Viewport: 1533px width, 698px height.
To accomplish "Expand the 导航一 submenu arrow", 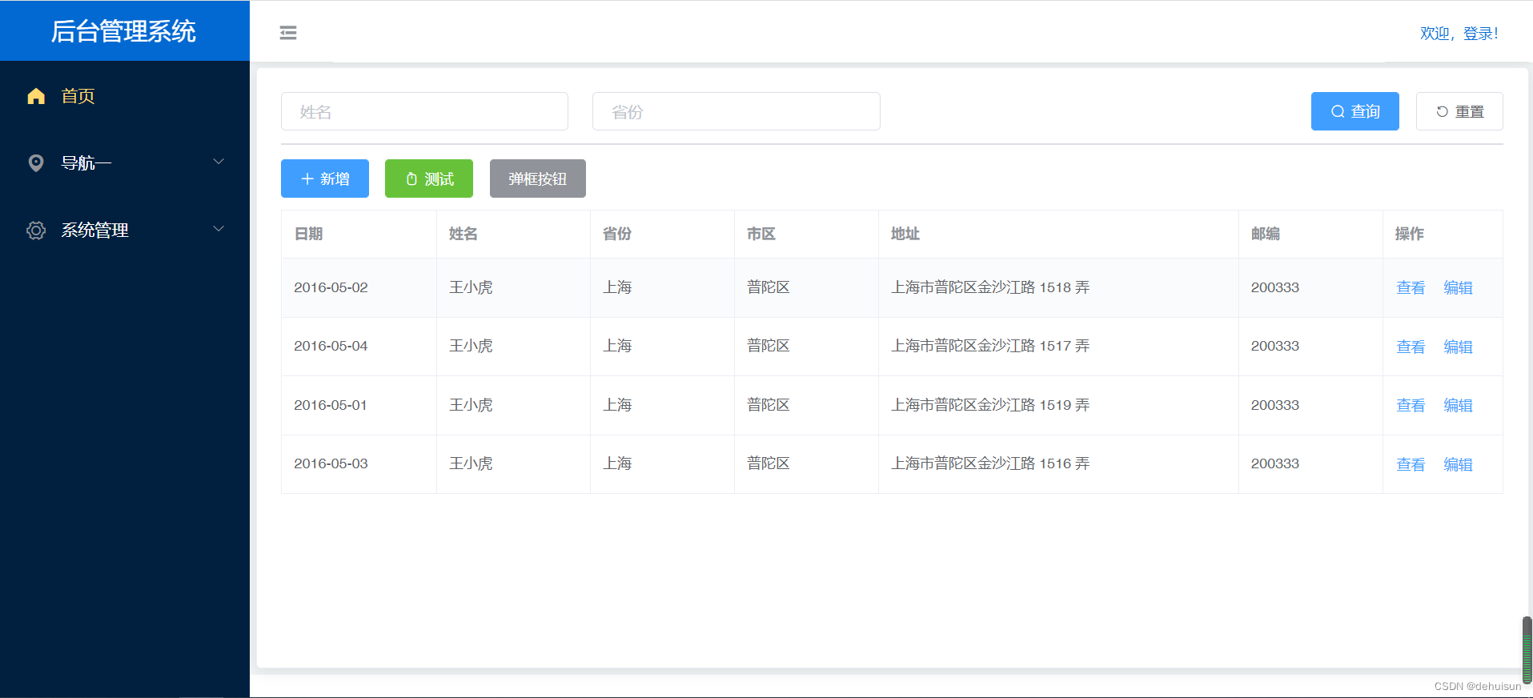I will click(219, 162).
